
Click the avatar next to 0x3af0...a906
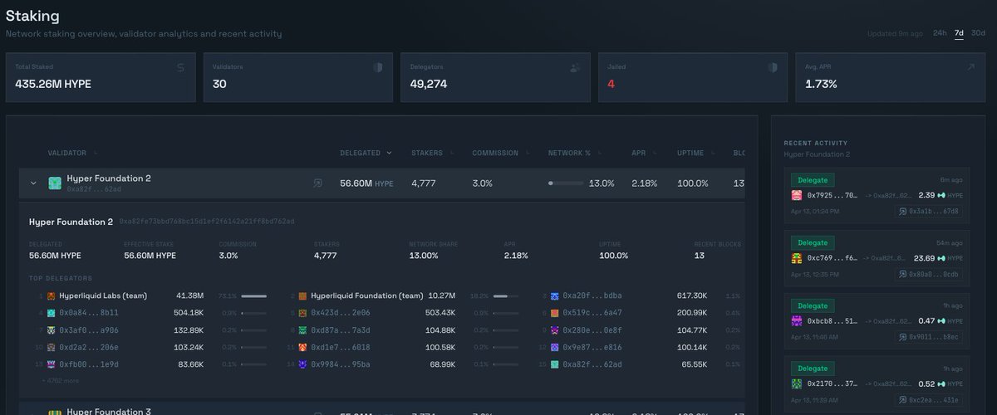tap(51, 330)
